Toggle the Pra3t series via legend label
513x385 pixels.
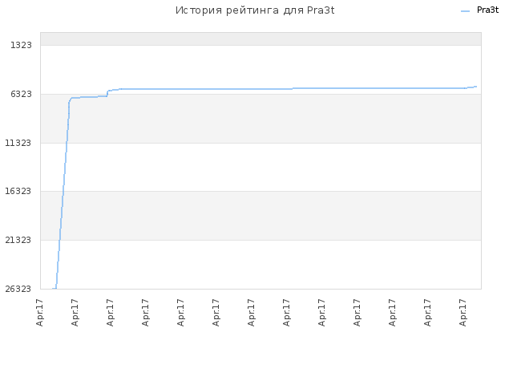[487, 10]
